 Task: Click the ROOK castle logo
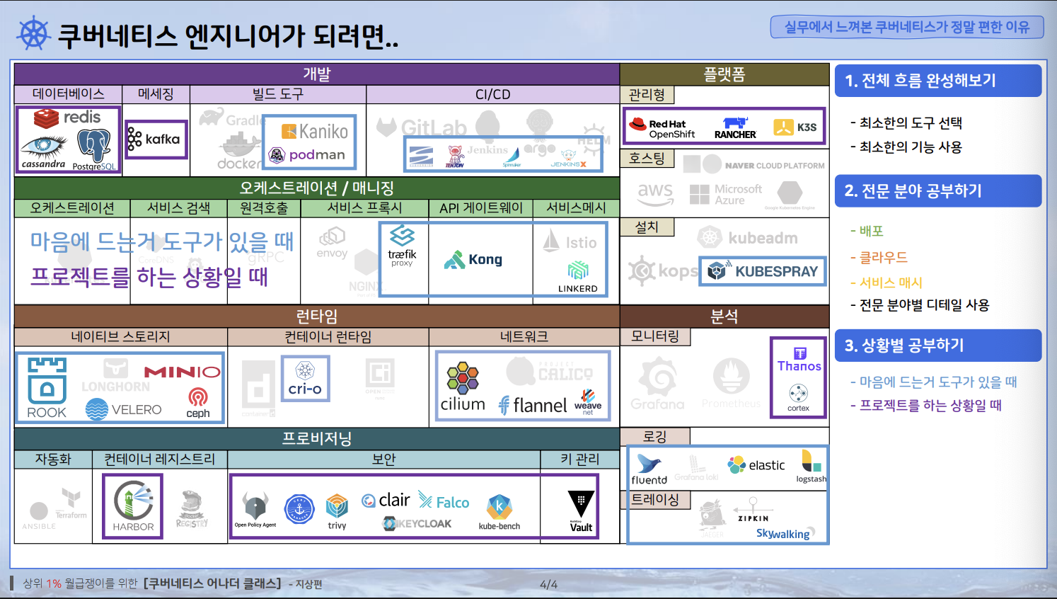47,388
